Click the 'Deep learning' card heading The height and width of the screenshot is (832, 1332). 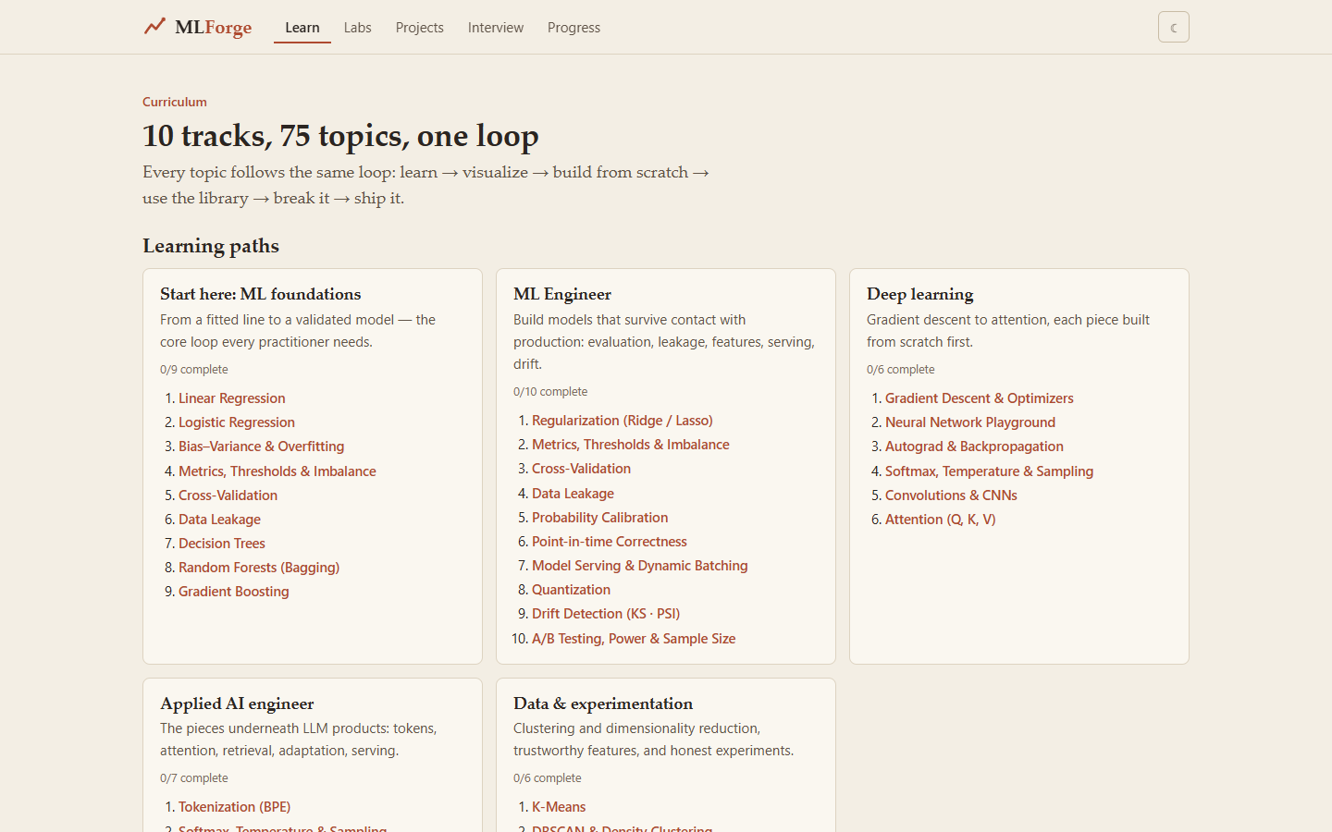[x=920, y=294]
